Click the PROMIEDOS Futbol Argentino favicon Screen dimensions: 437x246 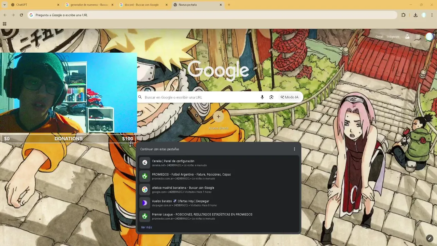(x=145, y=176)
